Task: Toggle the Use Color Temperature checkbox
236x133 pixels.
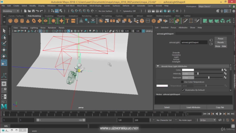Action: click(x=182, y=82)
